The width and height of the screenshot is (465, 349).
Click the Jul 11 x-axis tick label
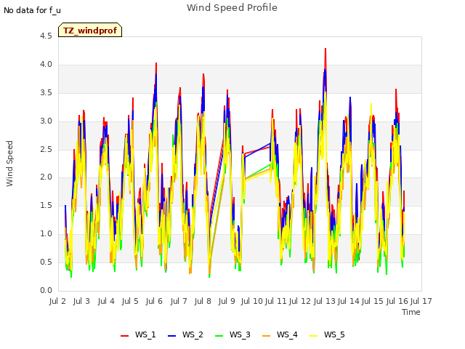[275, 301]
